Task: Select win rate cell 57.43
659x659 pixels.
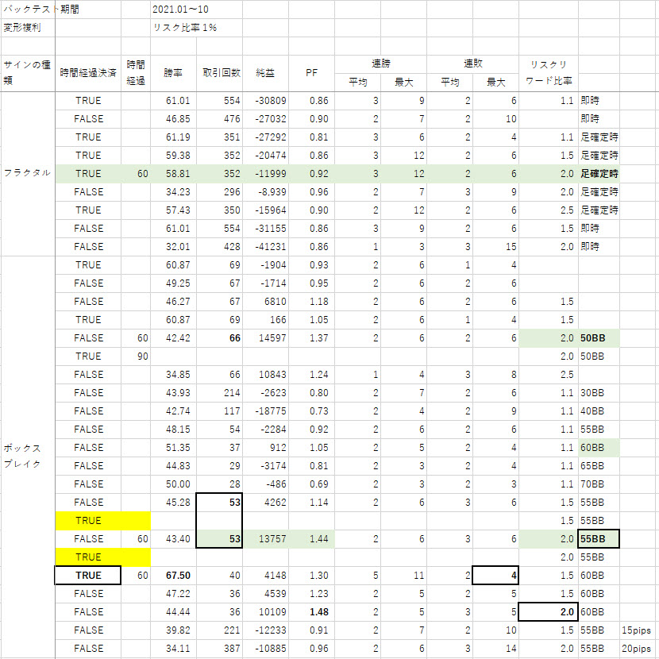Action: point(173,210)
